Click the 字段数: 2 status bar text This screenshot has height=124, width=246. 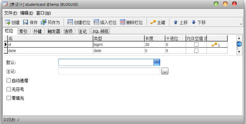(11, 120)
